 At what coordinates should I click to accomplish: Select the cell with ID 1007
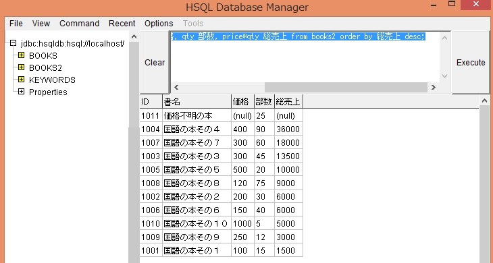151,143
